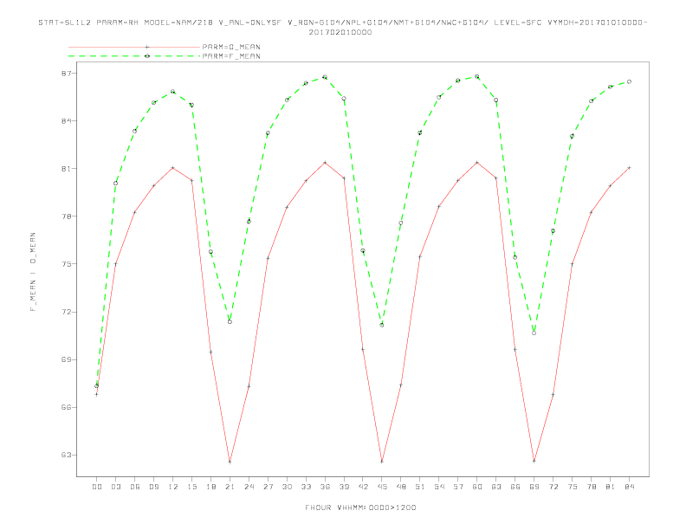
Task: Select the green F_MEAN circle marker at hour 48
Action: pos(401,223)
